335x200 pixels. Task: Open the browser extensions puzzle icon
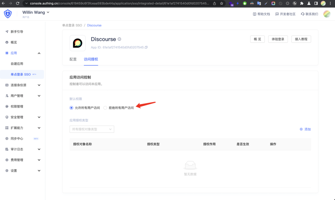(302, 3)
